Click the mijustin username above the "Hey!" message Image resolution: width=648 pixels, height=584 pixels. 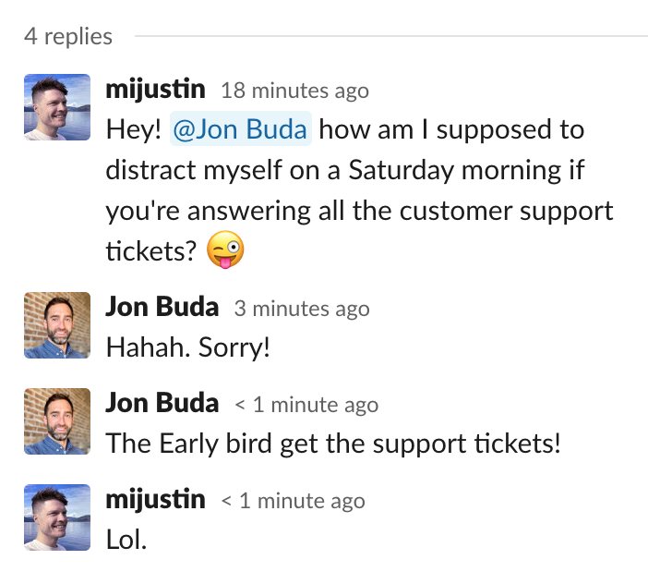pos(155,90)
